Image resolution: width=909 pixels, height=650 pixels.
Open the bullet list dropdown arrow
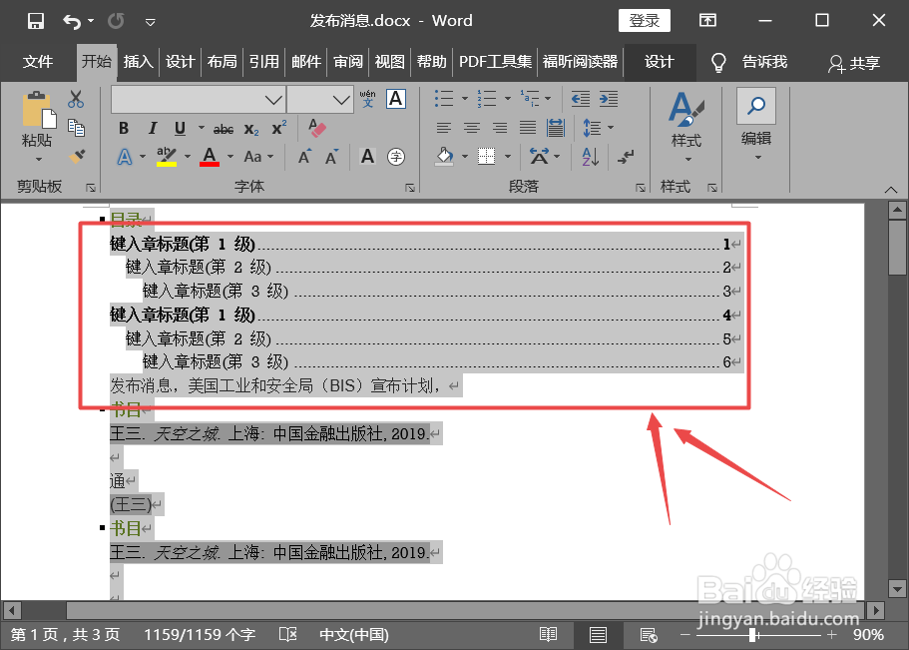(x=464, y=99)
